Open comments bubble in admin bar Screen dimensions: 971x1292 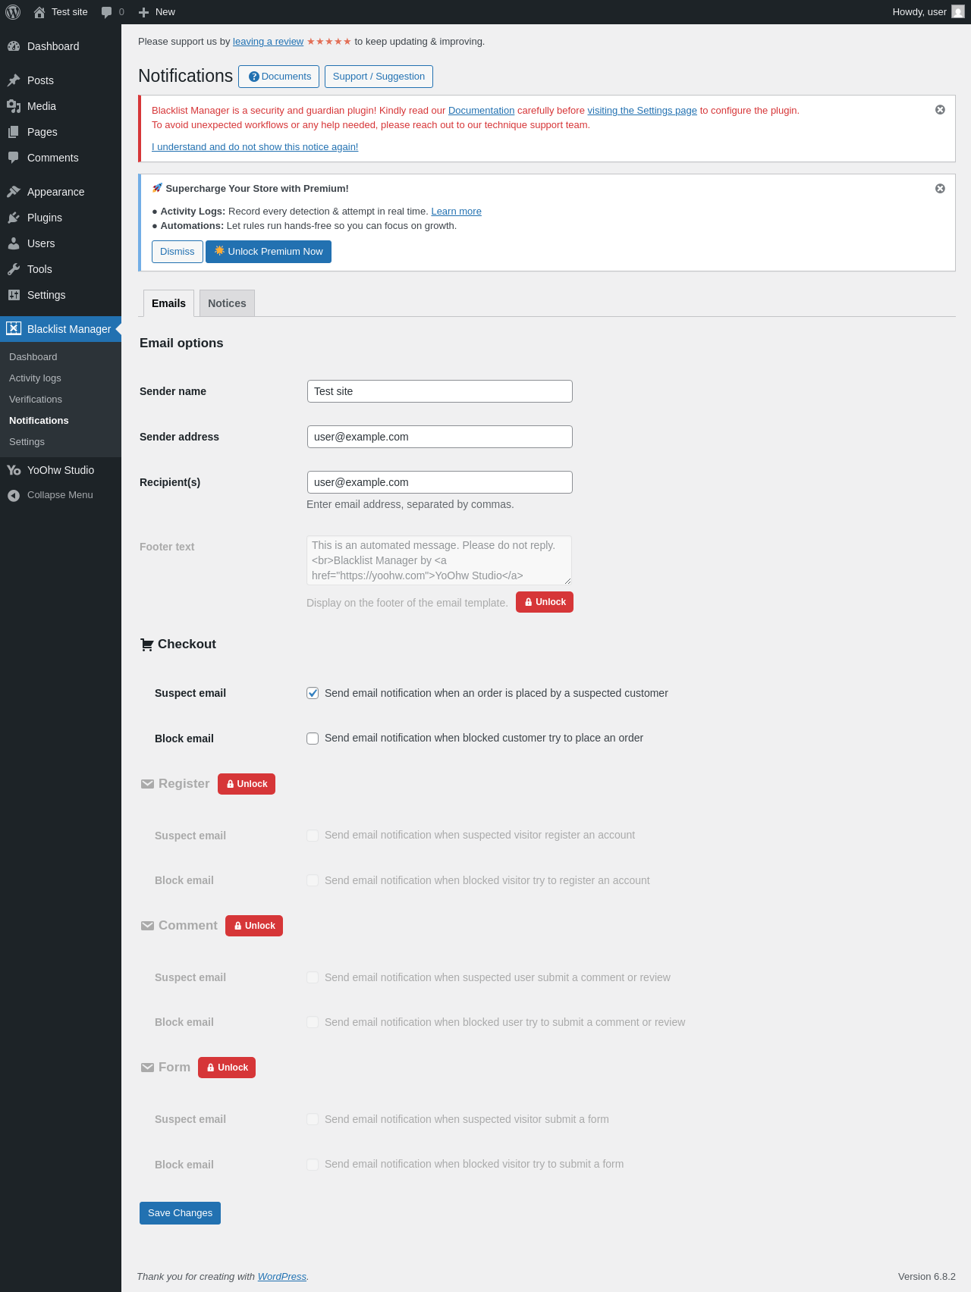click(x=112, y=12)
